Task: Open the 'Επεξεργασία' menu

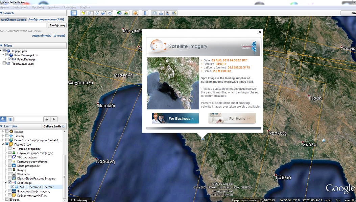Action: point(20,7)
